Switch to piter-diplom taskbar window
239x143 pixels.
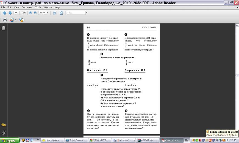coord(52,140)
